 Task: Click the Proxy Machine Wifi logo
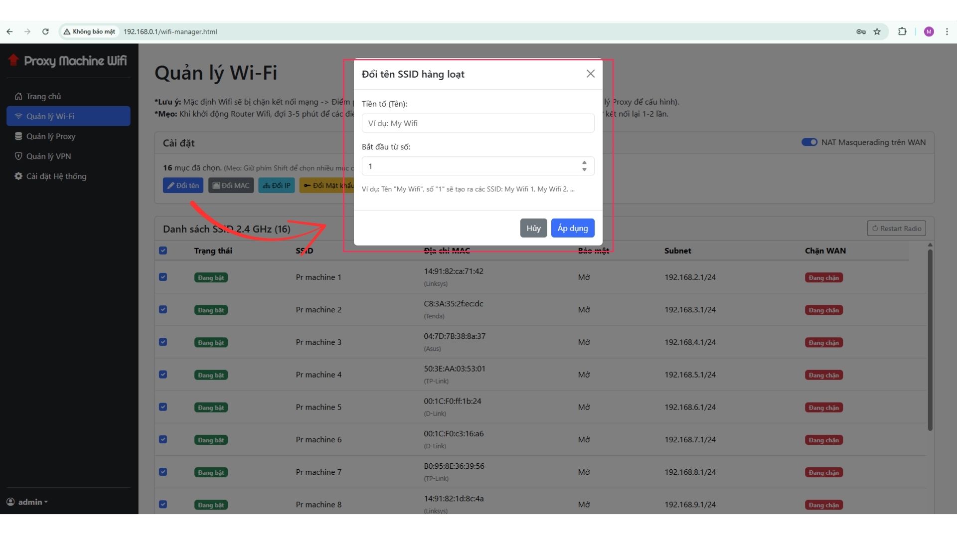(x=68, y=61)
